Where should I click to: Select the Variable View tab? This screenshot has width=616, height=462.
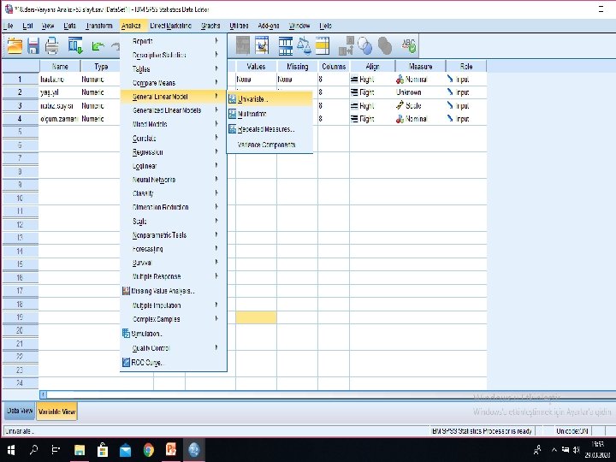[x=57, y=412]
